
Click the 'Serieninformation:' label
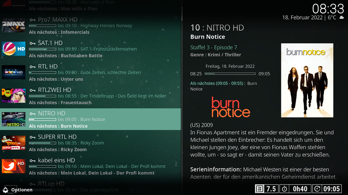(x=216, y=169)
